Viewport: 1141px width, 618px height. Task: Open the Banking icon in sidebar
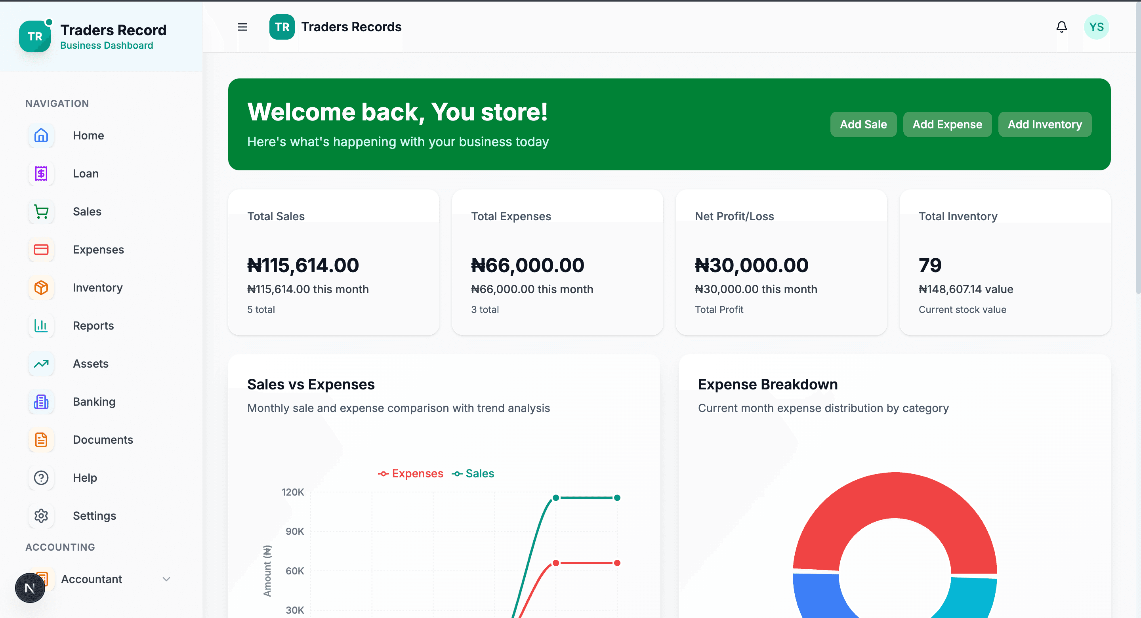41,401
